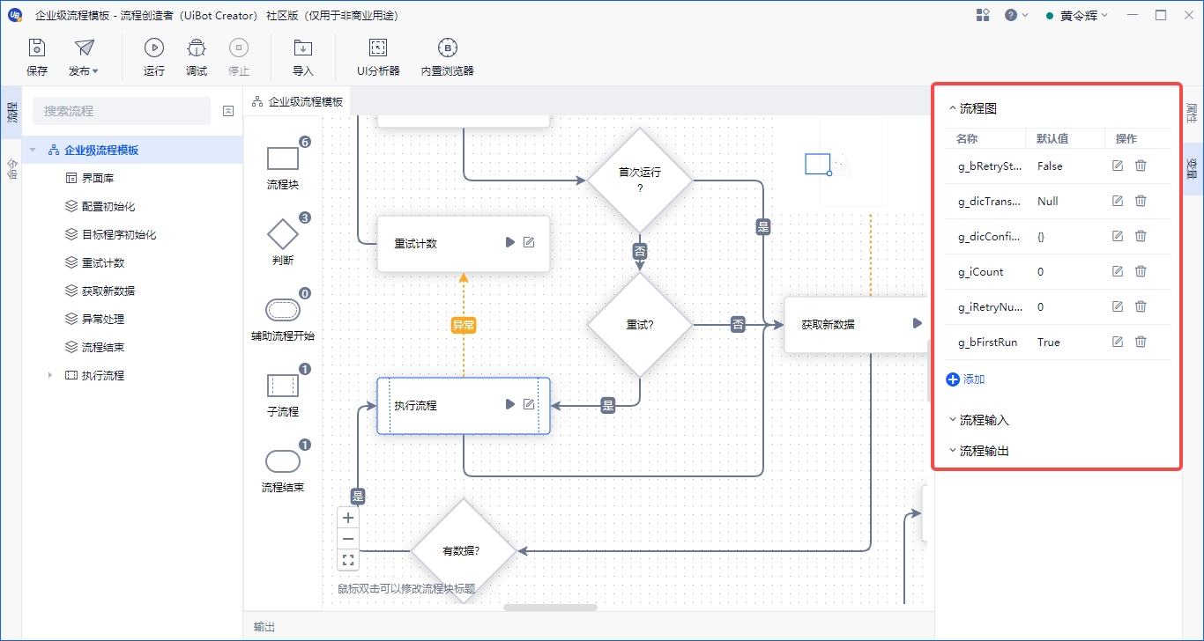Collapse the 企业级流程模板 tree node
The height and width of the screenshot is (641, 1204).
pos(33,150)
